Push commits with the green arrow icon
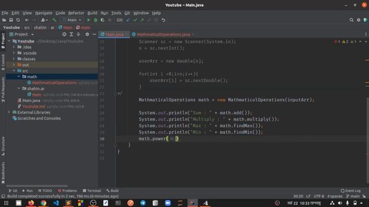 142,20
